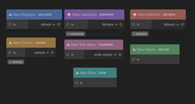195x104 pixels.
Task: Select the New Flow node title
Action: pos(88,73)
